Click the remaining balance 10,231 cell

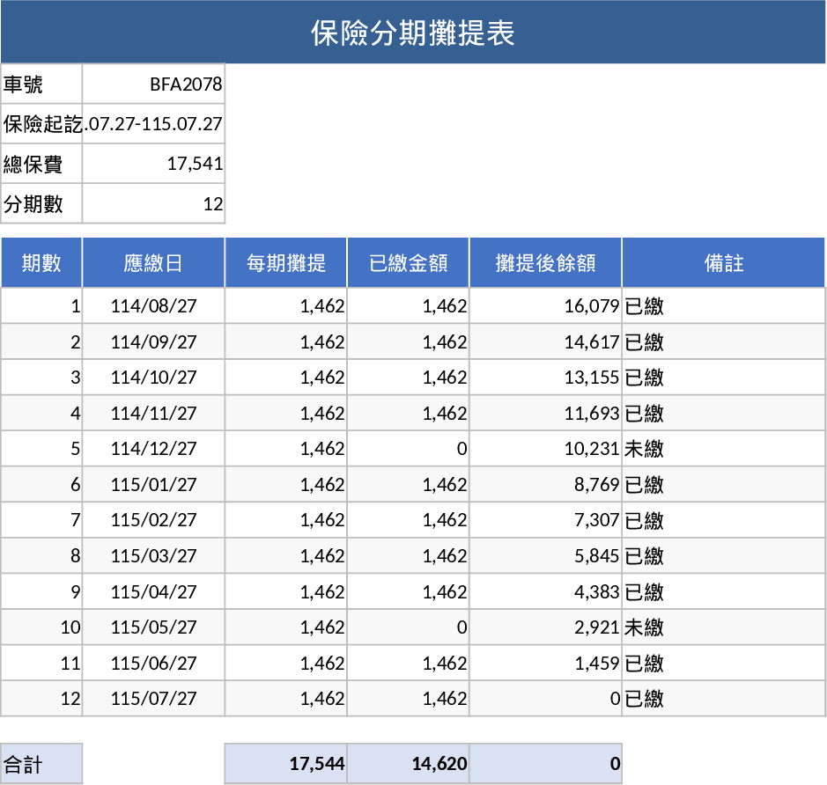coord(545,448)
